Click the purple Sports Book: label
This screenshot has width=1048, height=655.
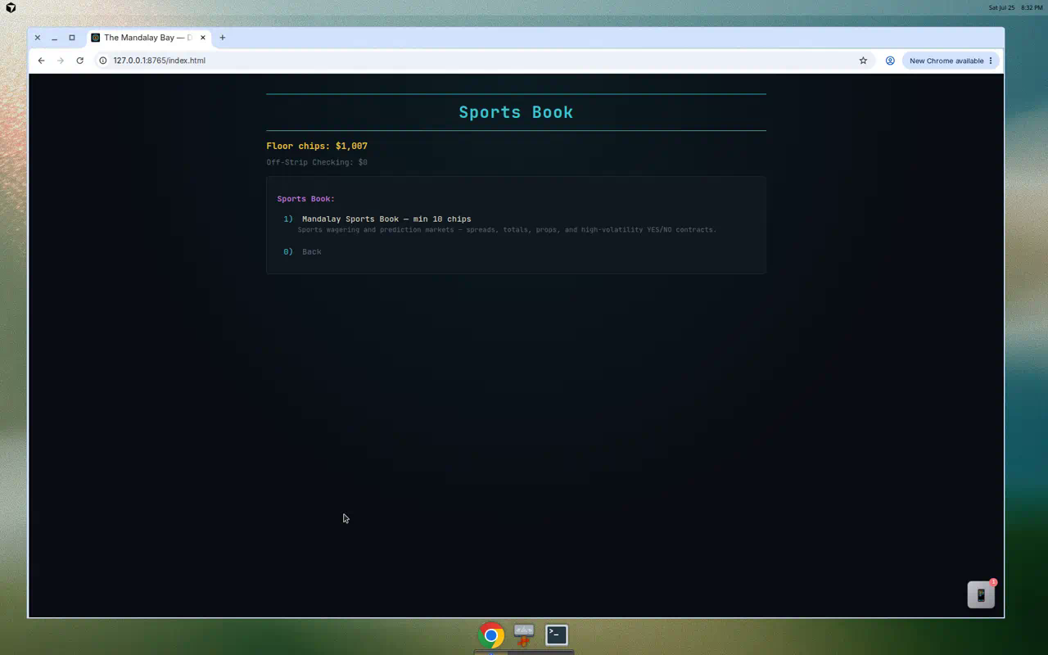click(305, 199)
